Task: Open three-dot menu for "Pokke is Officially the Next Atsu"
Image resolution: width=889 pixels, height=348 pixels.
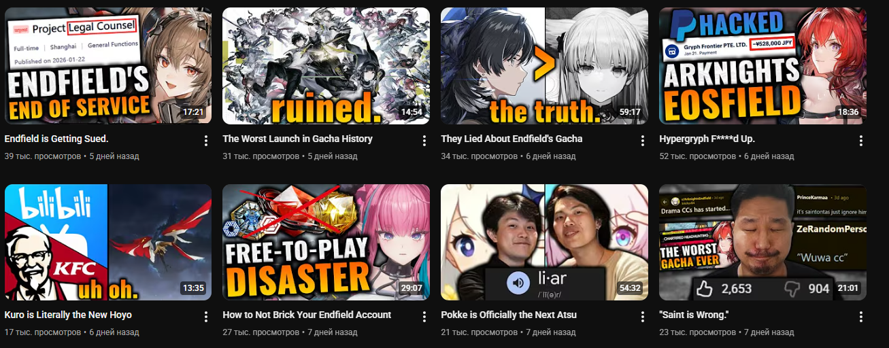Action: (x=643, y=317)
